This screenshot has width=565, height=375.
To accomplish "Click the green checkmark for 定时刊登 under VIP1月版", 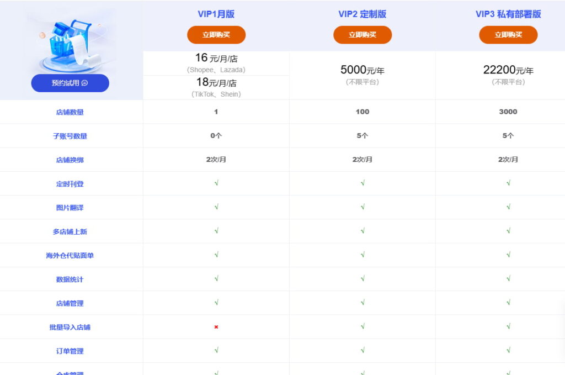I will pyautogui.click(x=216, y=183).
